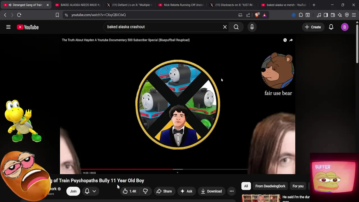This screenshot has height=202, width=359.
Task: Click the browser address bar URL
Action: 98,15
